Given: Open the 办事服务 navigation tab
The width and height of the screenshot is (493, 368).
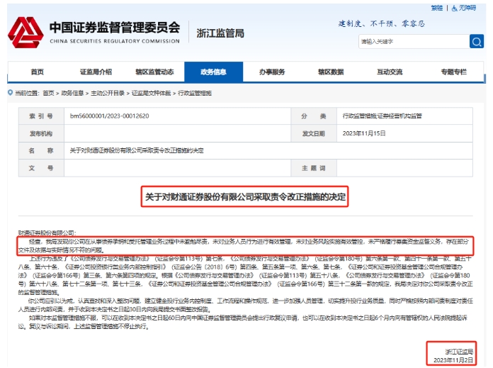Looking at the screenshot, I should [272, 72].
